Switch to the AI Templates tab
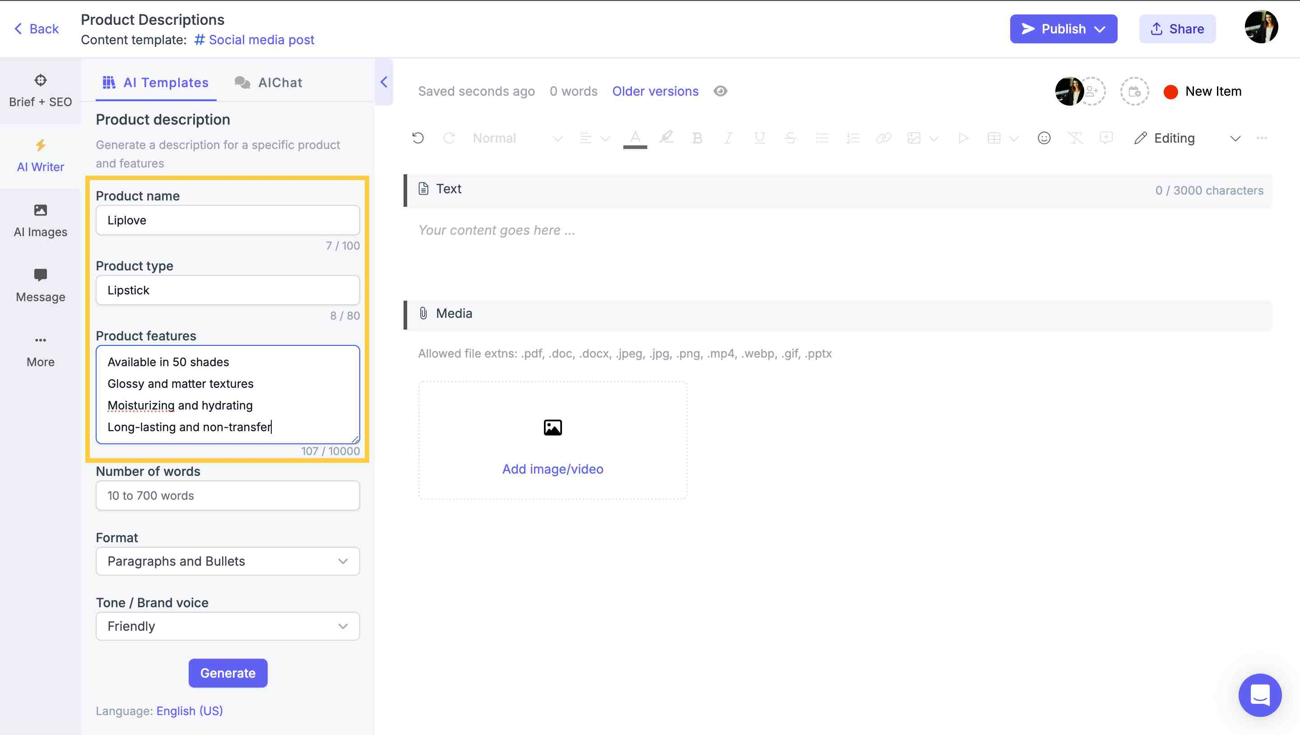1300x735 pixels. pyautogui.click(x=154, y=82)
